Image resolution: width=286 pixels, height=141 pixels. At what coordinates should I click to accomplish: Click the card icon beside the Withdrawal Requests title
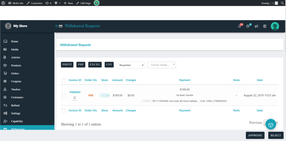61,26
